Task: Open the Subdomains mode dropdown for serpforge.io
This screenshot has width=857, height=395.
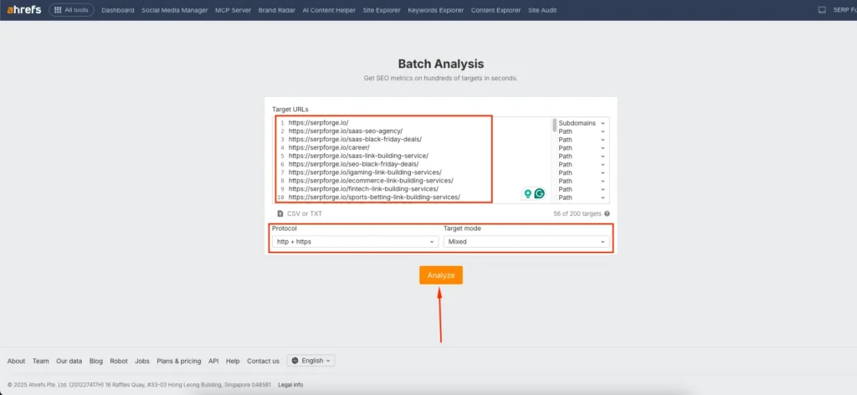Action: tap(582, 124)
